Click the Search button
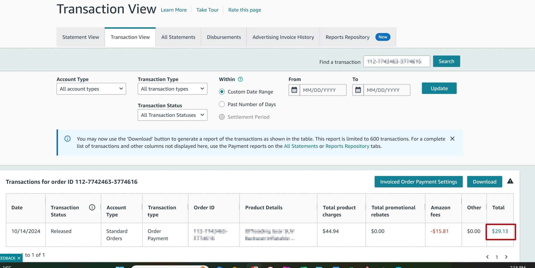The height and width of the screenshot is (268, 535). 446,61
